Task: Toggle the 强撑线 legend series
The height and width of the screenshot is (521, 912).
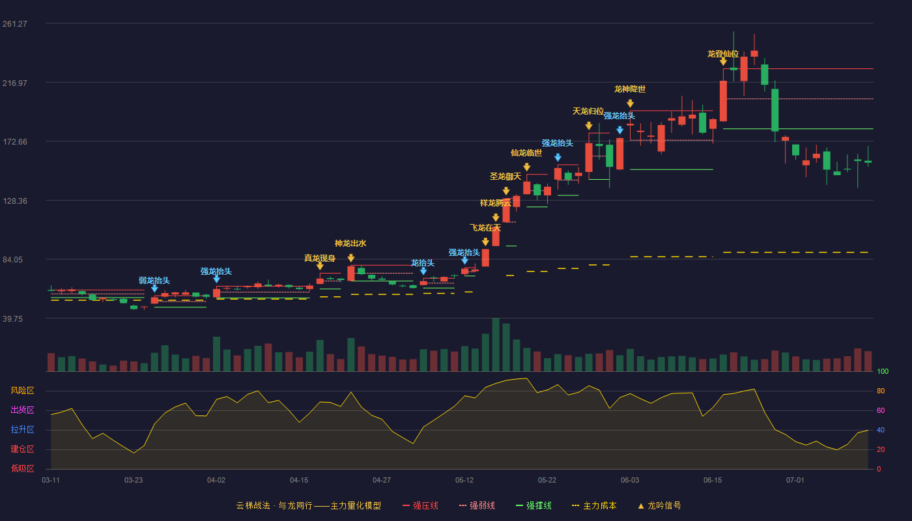Action: click(x=534, y=505)
